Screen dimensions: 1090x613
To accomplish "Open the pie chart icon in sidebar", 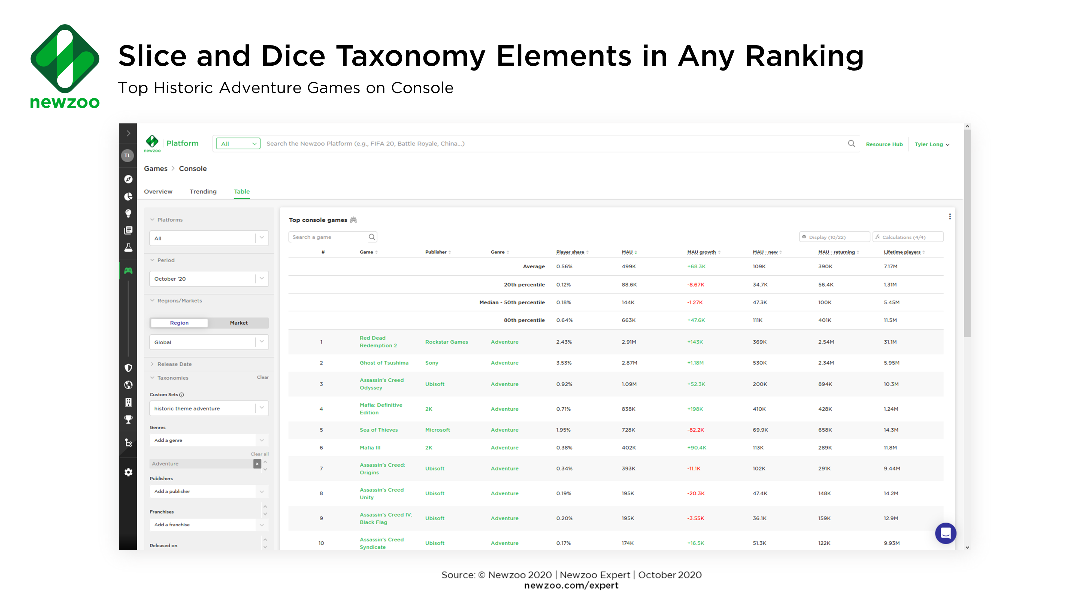I will tap(128, 196).
